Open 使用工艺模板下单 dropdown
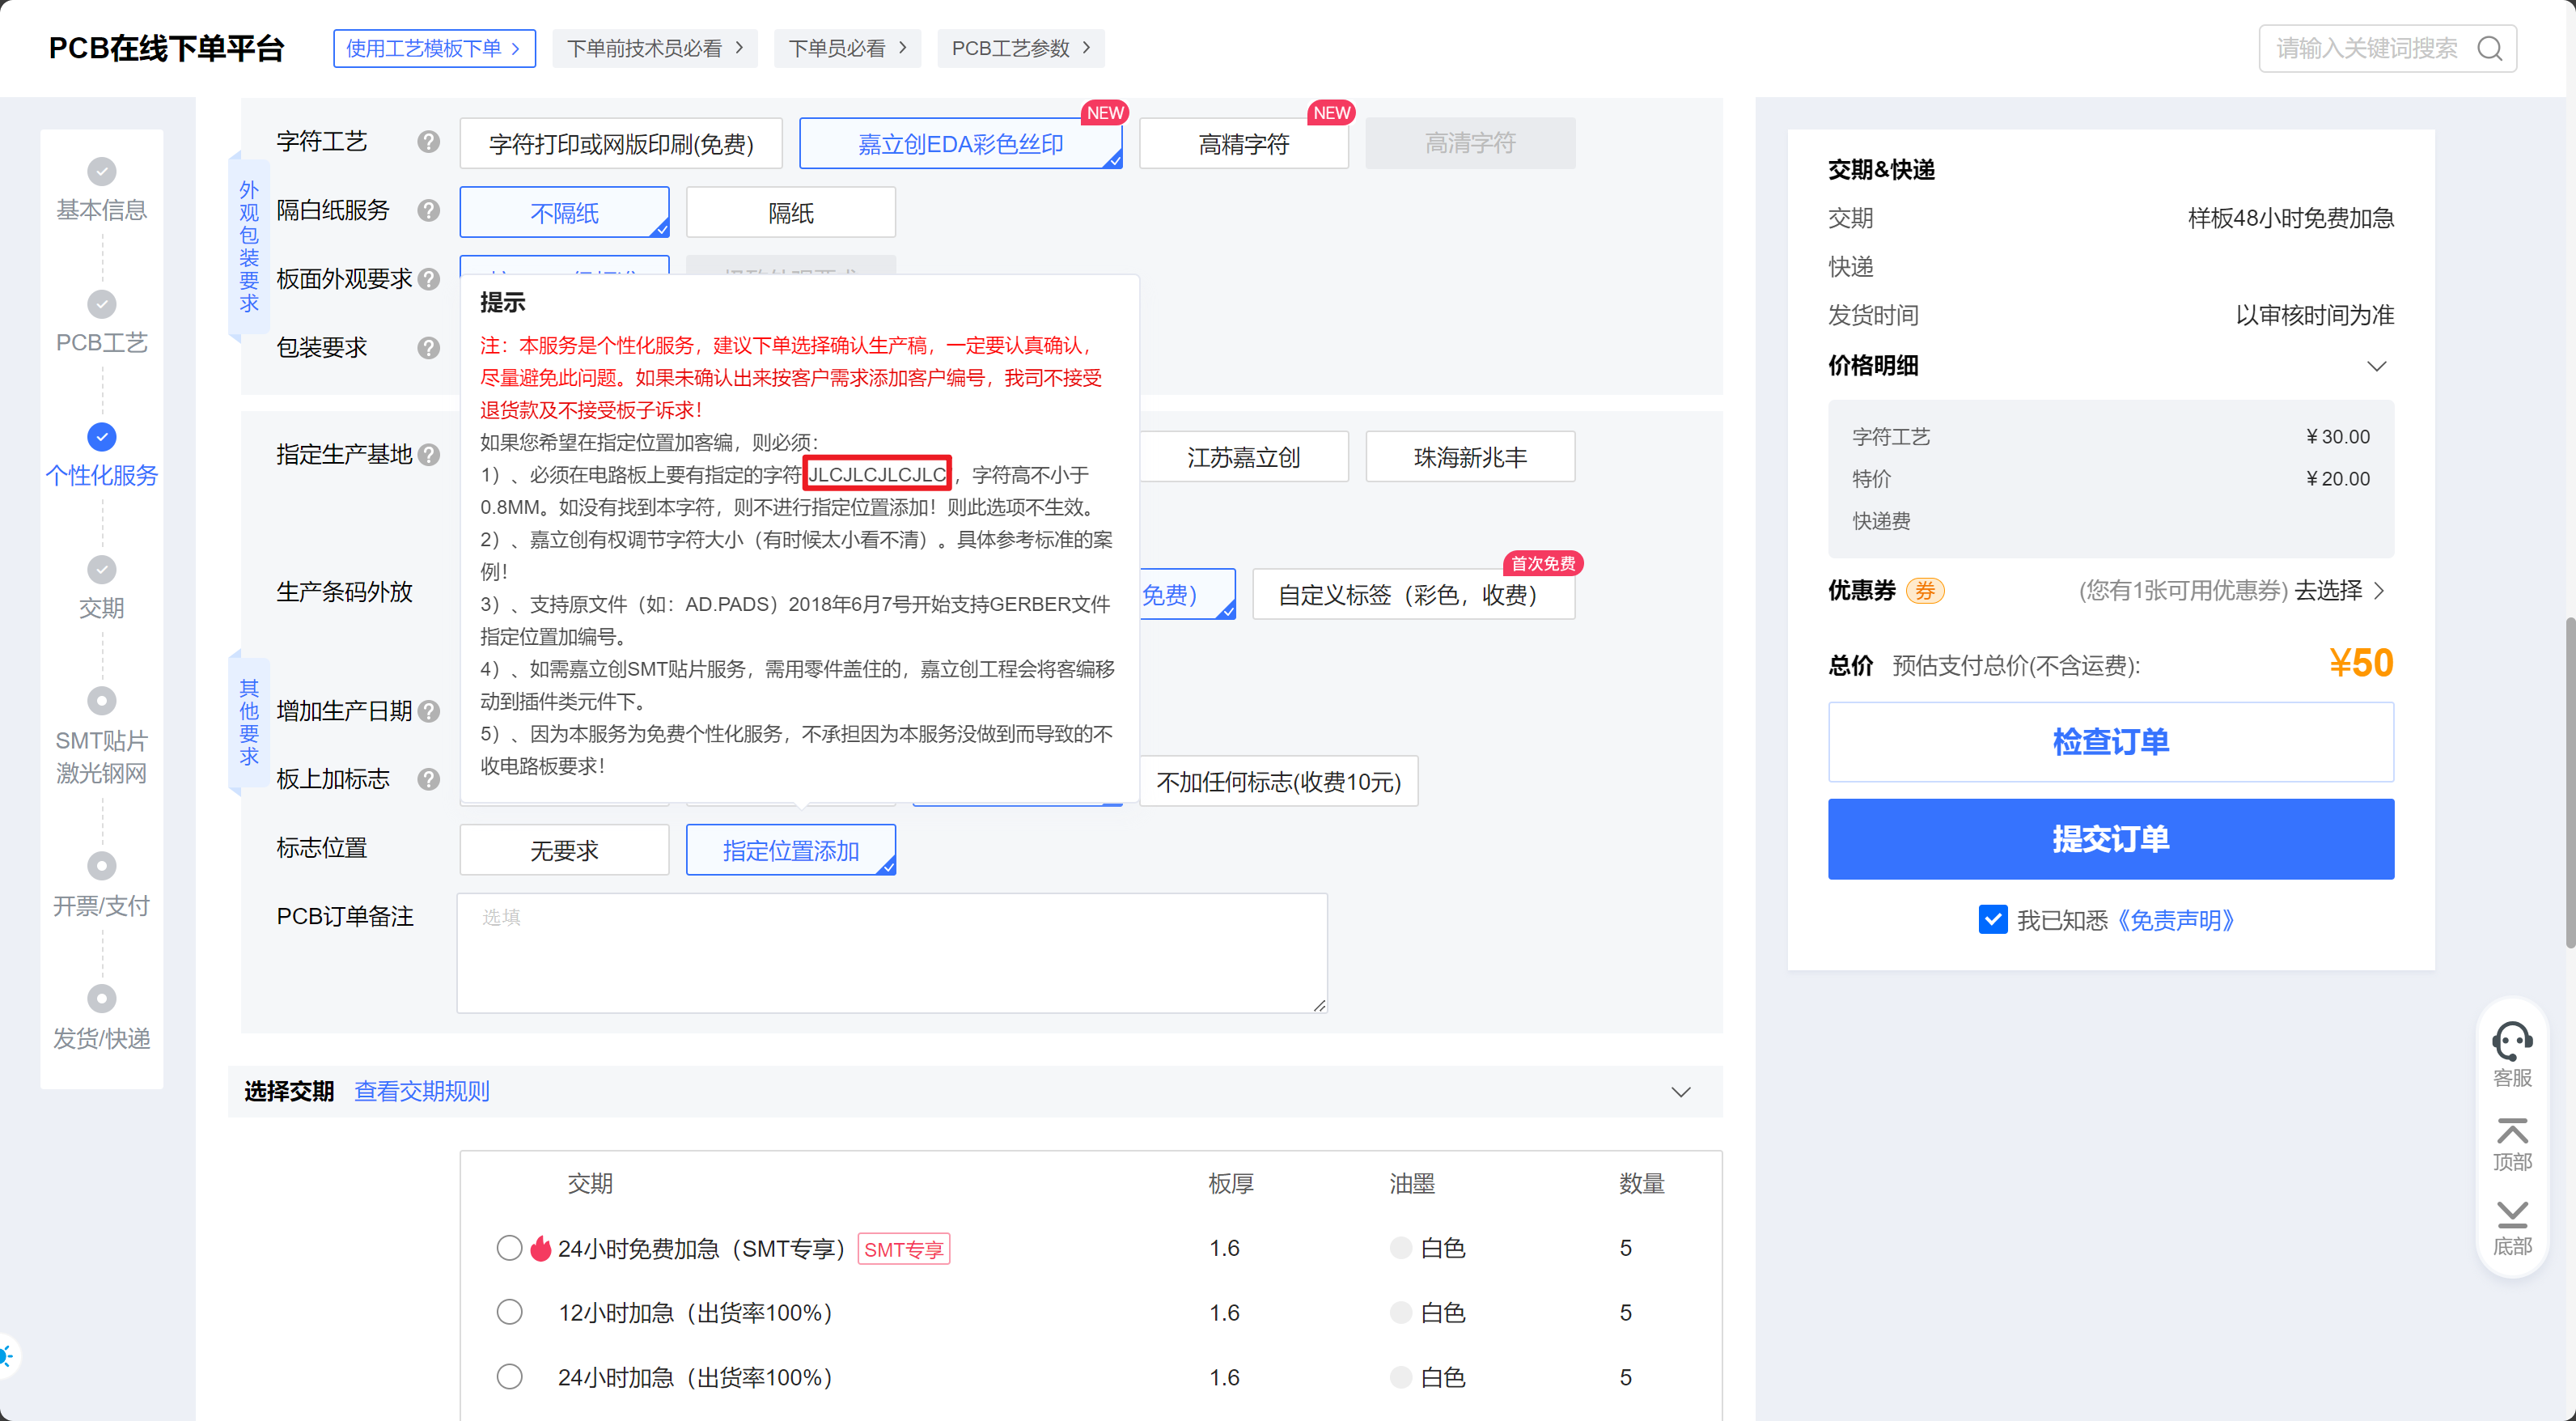This screenshot has width=2576, height=1421. 434,48
